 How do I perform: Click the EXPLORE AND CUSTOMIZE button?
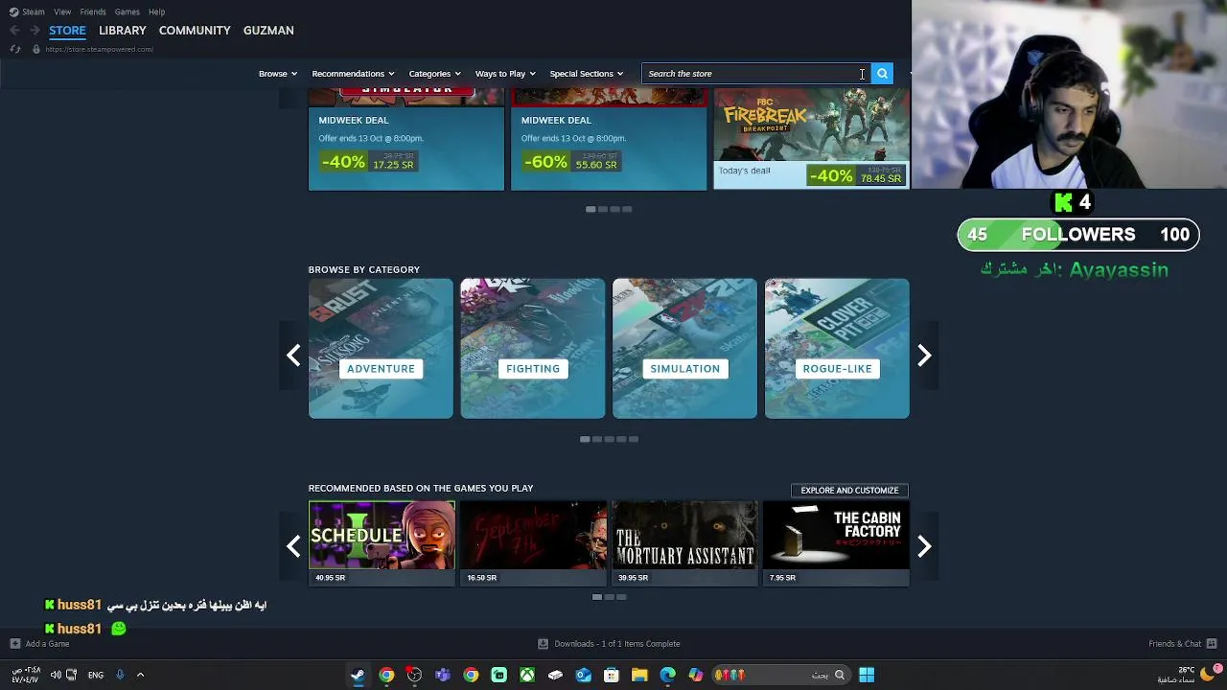click(849, 491)
